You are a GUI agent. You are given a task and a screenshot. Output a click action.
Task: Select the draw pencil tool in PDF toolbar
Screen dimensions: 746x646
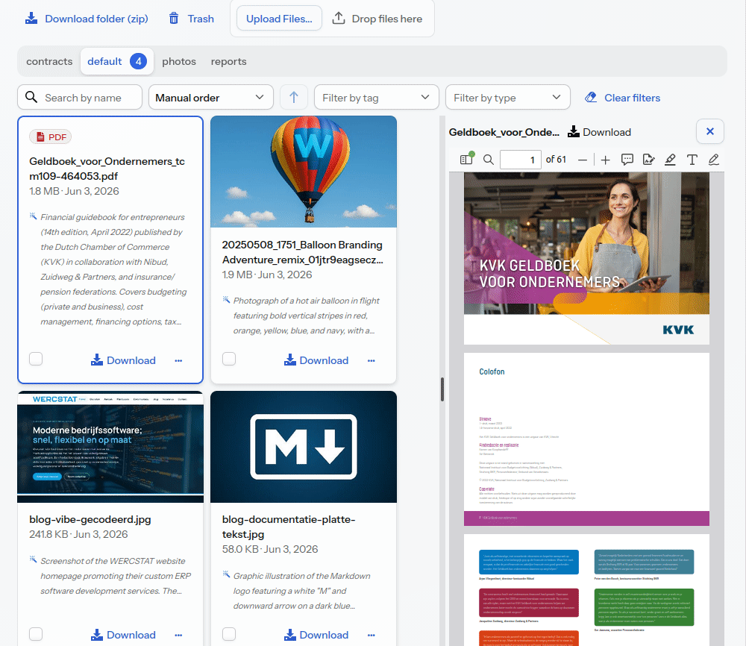[713, 160]
